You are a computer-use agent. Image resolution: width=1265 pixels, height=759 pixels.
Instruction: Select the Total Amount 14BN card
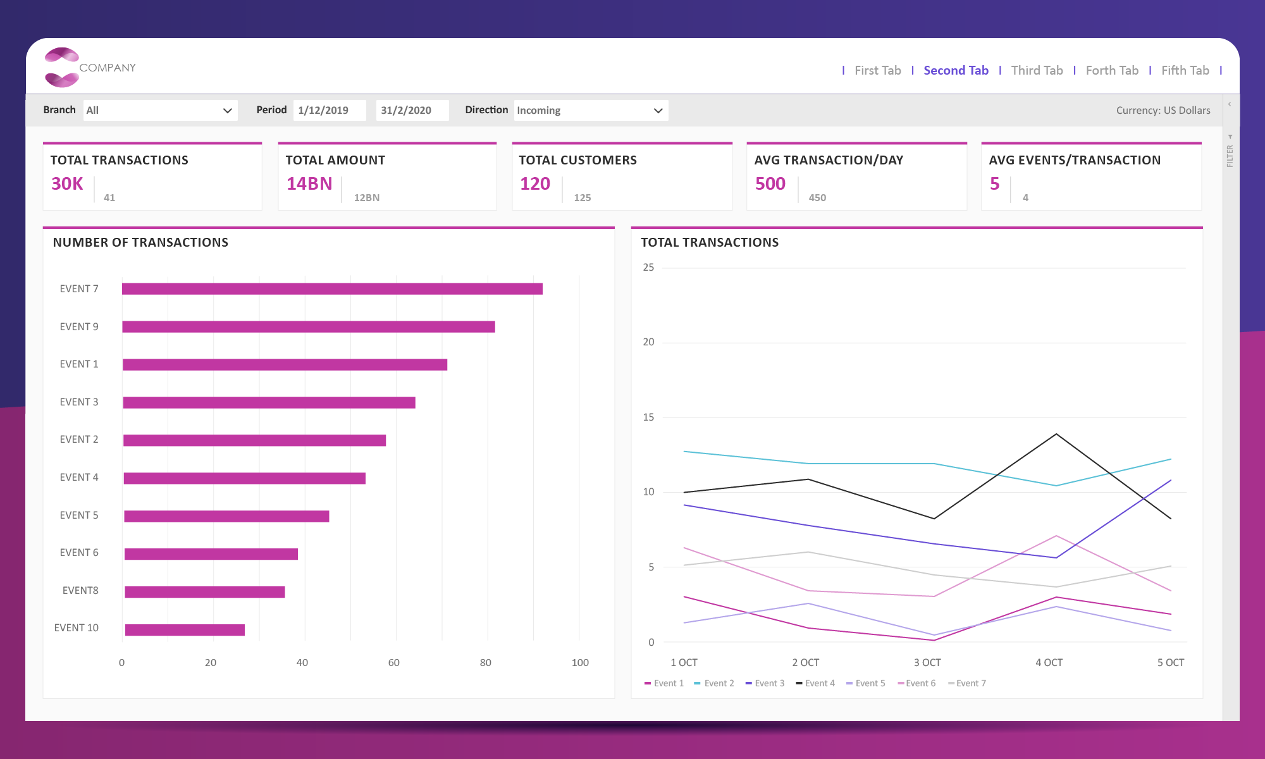[x=387, y=177]
